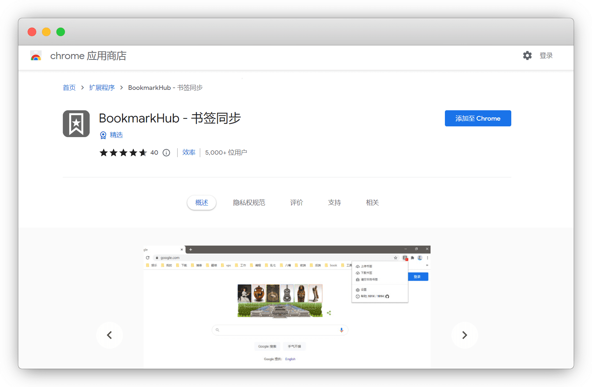Click the rating info circle icon
The image size is (592, 387).
pyautogui.click(x=166, y=153)
